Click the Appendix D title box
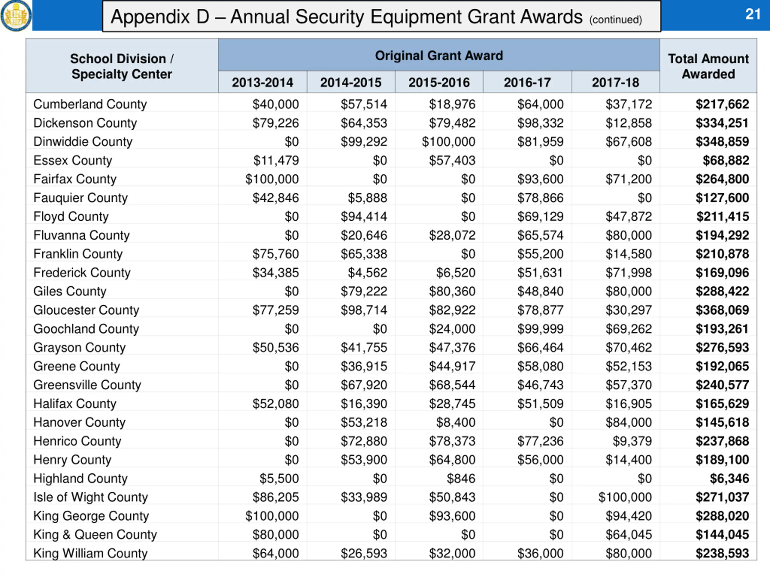 (x=381, y=16)
